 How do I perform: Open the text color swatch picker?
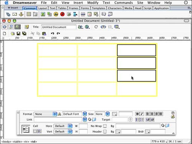(x=114, y=114)
